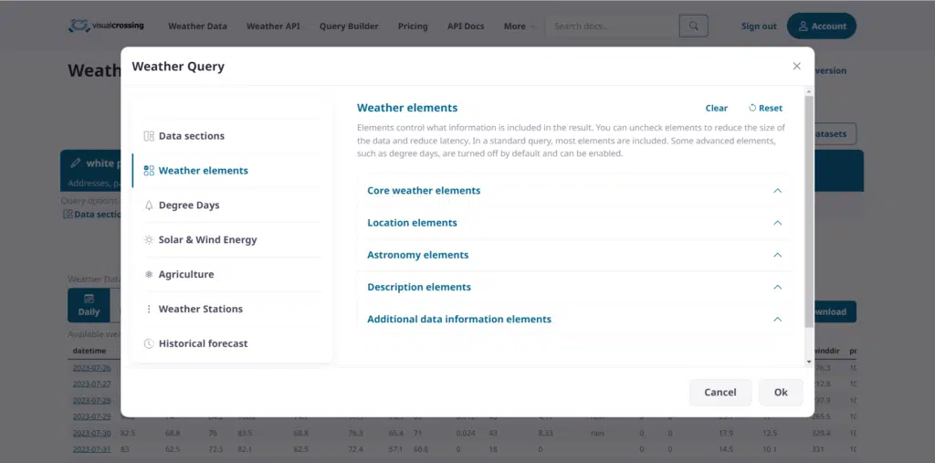
Task: Close the Weather Query dialog
Action: tap(796, 67)
